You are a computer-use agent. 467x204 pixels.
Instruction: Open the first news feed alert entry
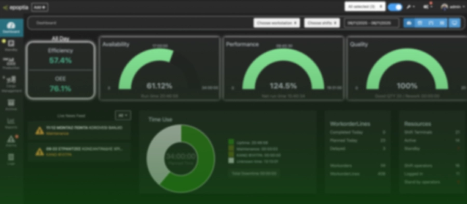click(79, 130)
